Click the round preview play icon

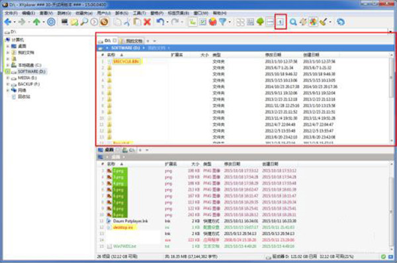94,22
